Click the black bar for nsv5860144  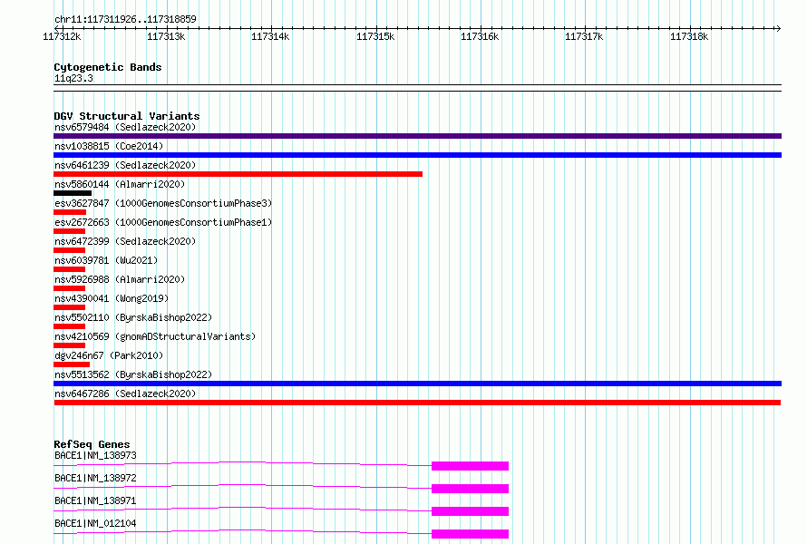click(73, 193)
